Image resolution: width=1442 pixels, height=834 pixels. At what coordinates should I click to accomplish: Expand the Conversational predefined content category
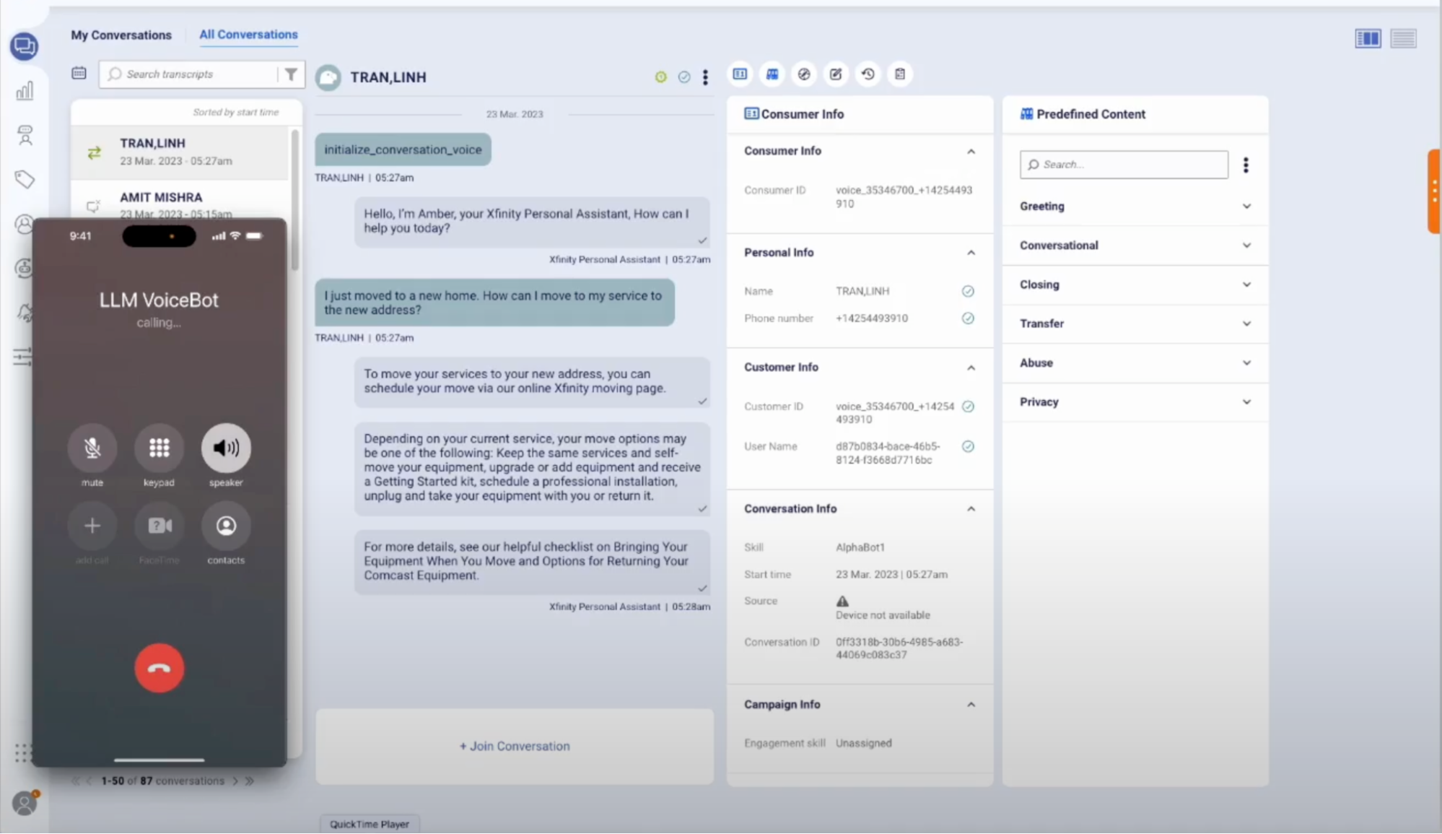(x=1135, y=246)
